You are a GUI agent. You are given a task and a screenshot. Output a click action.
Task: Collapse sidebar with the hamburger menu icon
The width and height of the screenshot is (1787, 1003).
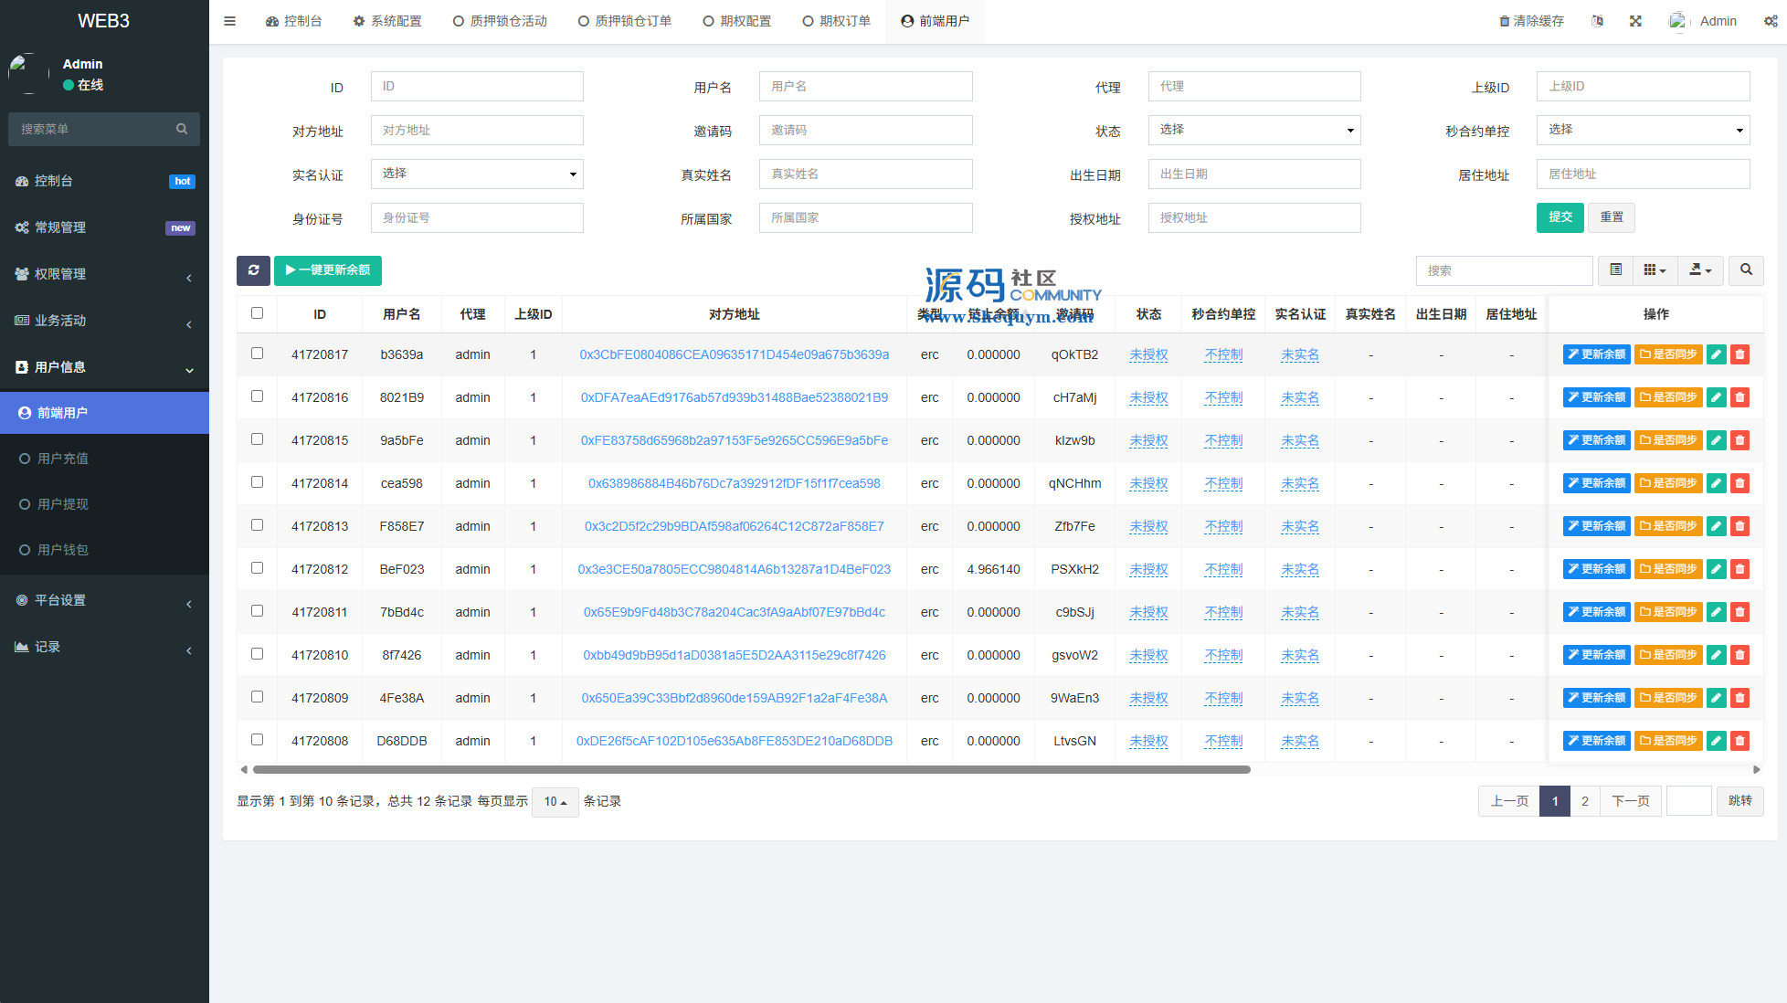(230, 21)
